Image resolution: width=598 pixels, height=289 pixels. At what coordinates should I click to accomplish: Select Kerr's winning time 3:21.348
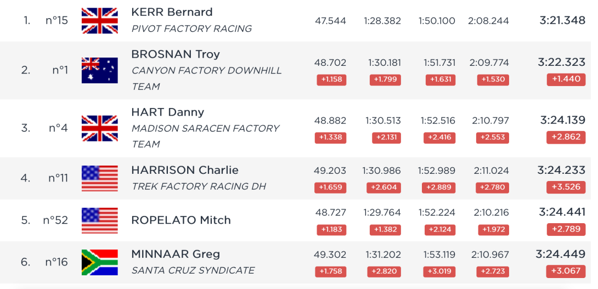point(562,20)
